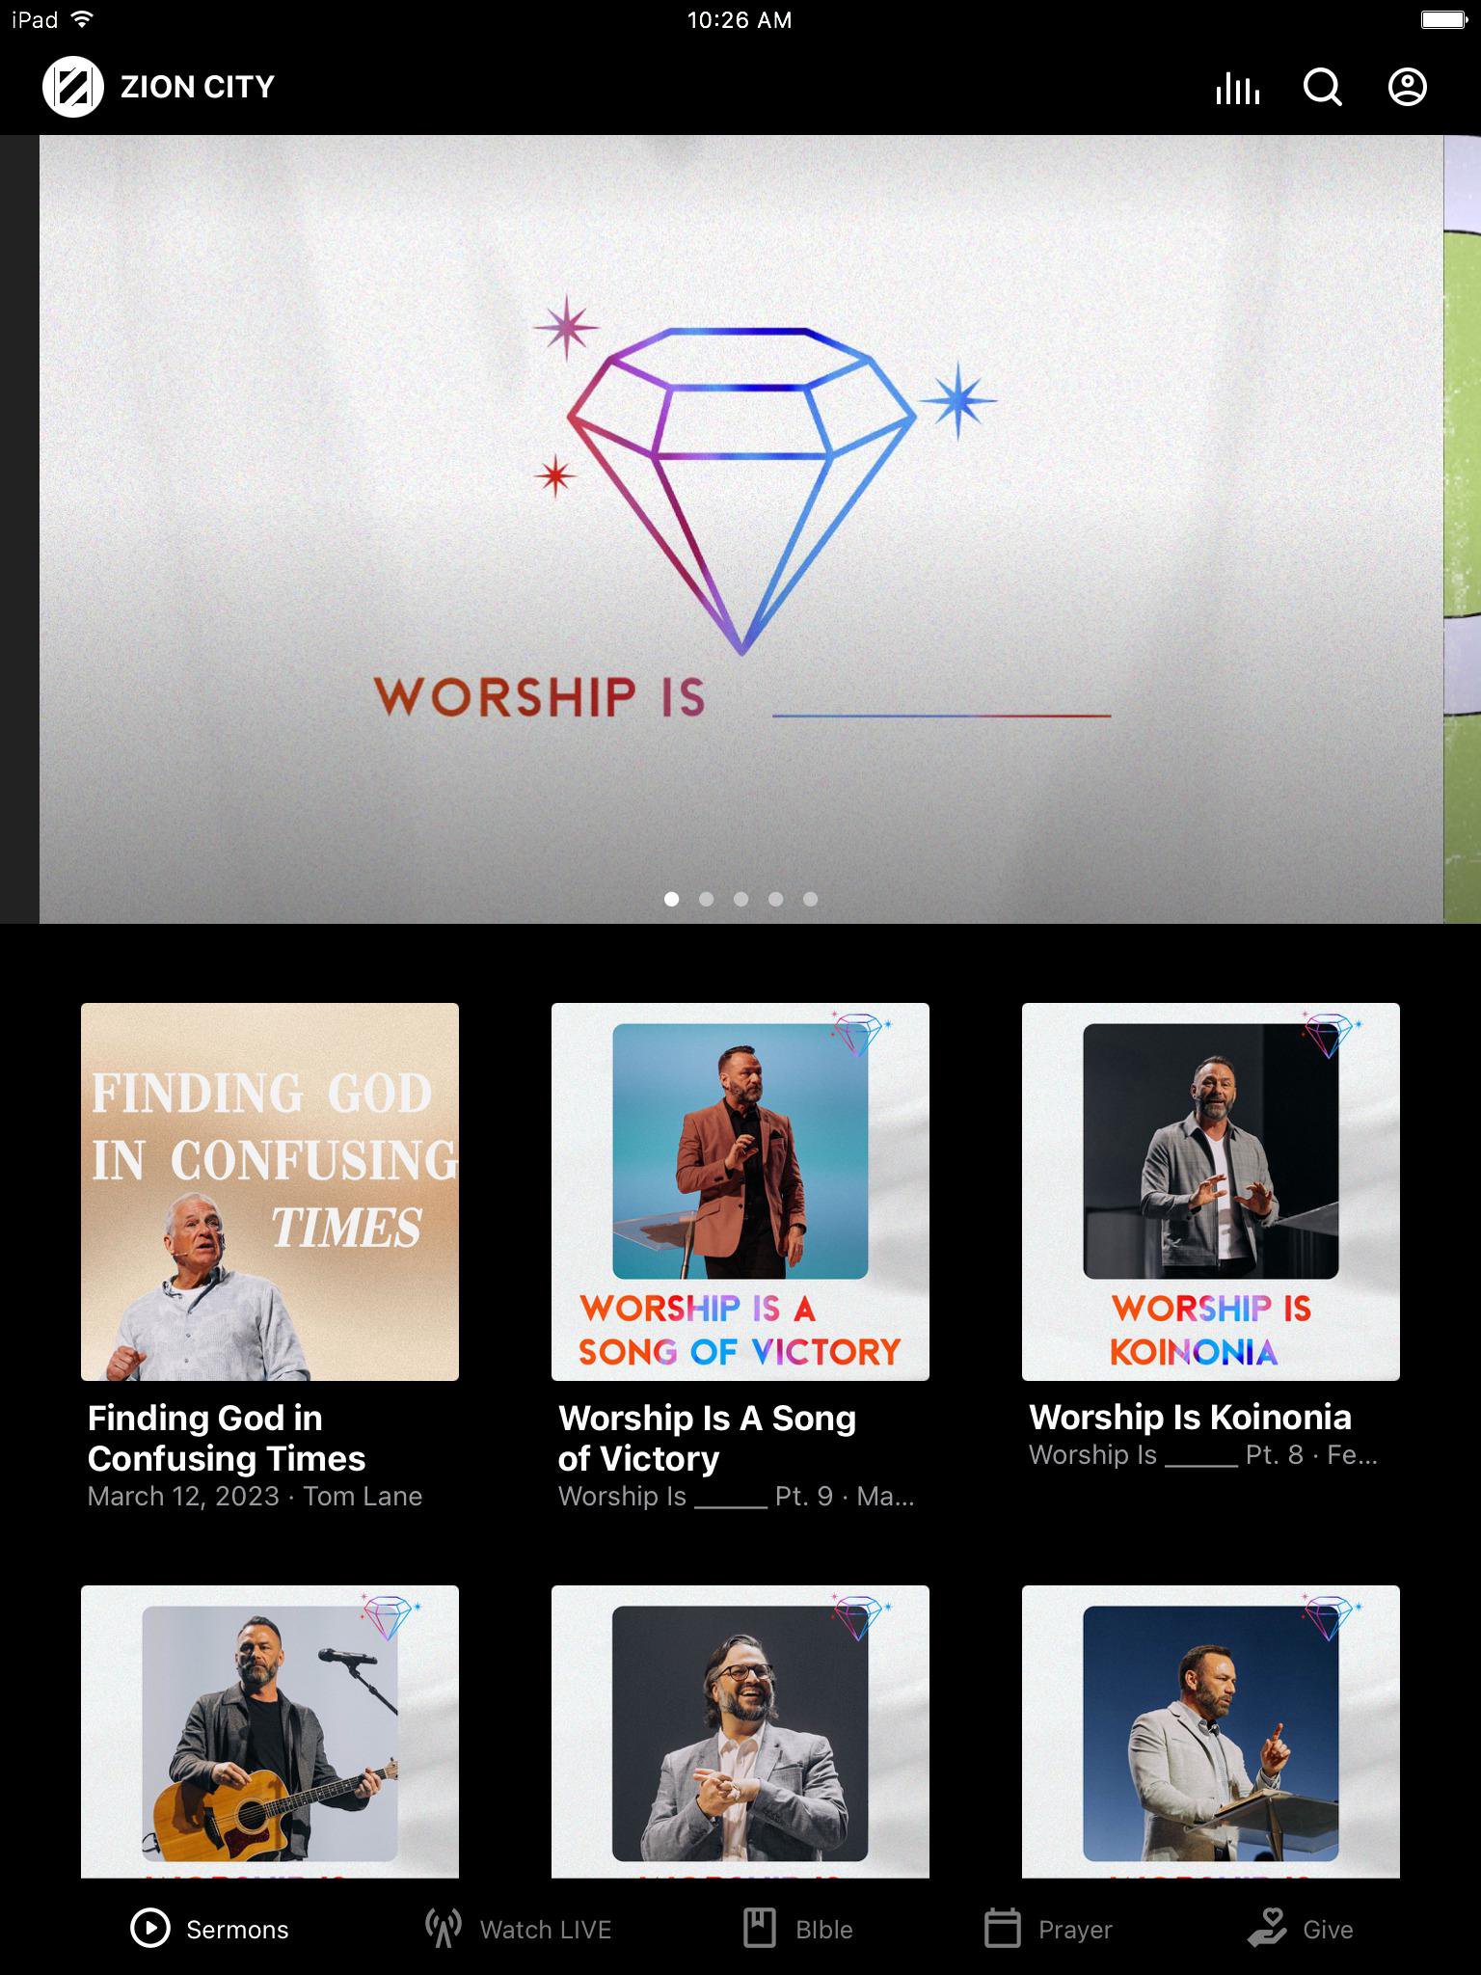Viewport: 1481px width, 1975px height.
Task: Open the audio equalizer bars icon
Action: [1237, 88]
